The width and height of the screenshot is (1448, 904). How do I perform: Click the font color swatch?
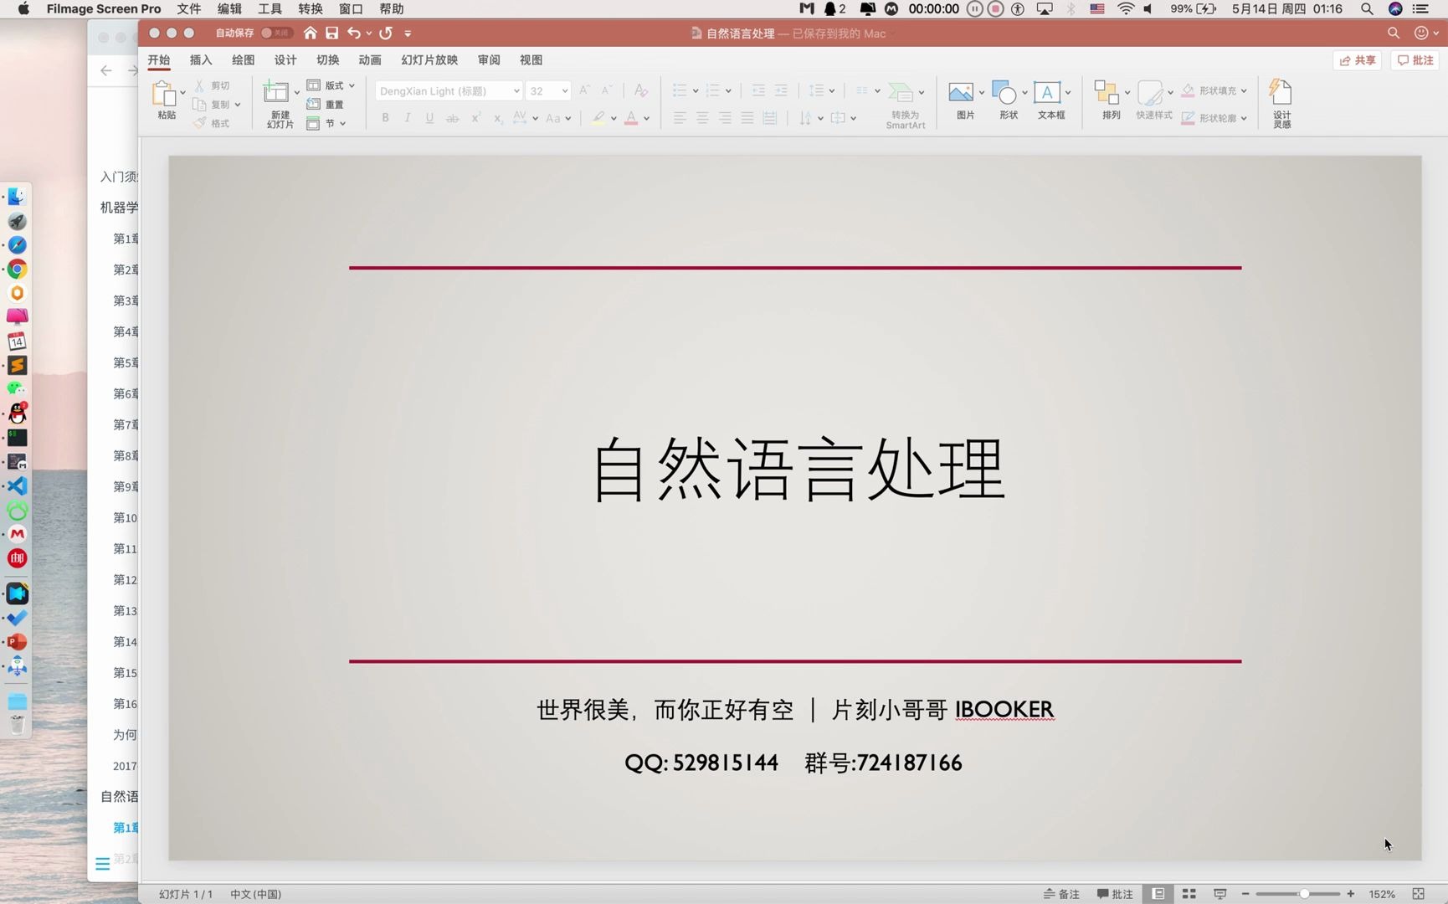(631, 118)
